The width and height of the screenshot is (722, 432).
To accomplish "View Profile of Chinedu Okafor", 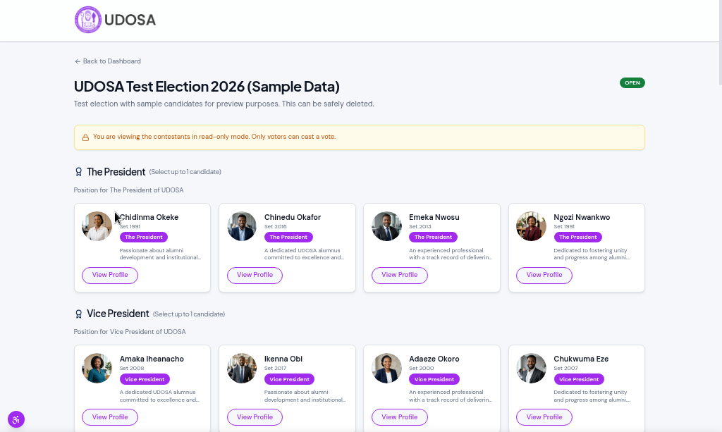I will pyautogui.click(x=255, y=275).
